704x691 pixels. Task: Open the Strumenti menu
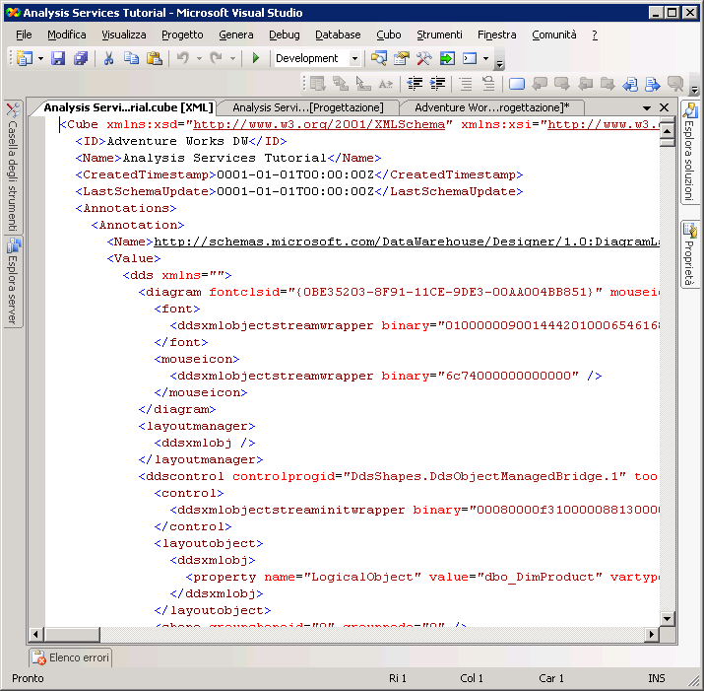pyautogui.click(x=439, y=35)
